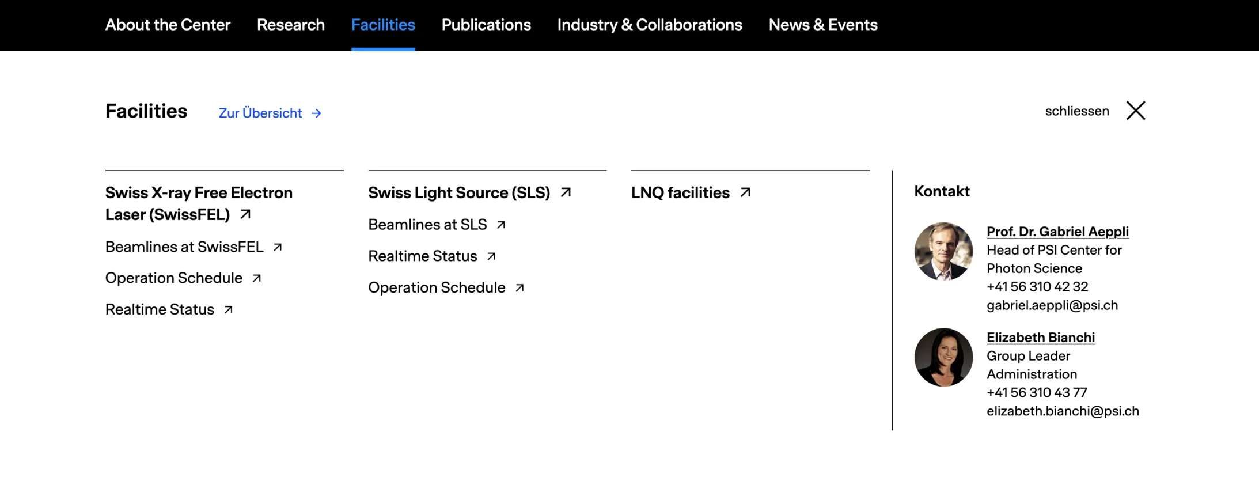Click the X icon to close the menu
Screen dimensions: 1259x496
pyautogui.click(x=1136, y=111)
